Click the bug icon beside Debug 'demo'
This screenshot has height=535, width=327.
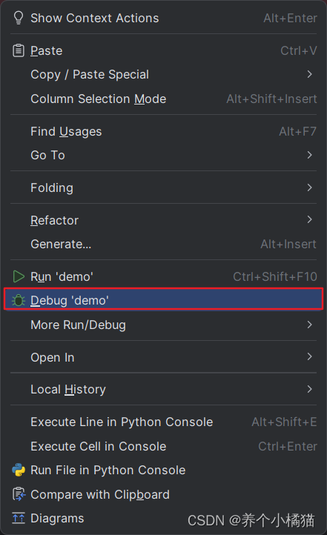coord(19,300)
